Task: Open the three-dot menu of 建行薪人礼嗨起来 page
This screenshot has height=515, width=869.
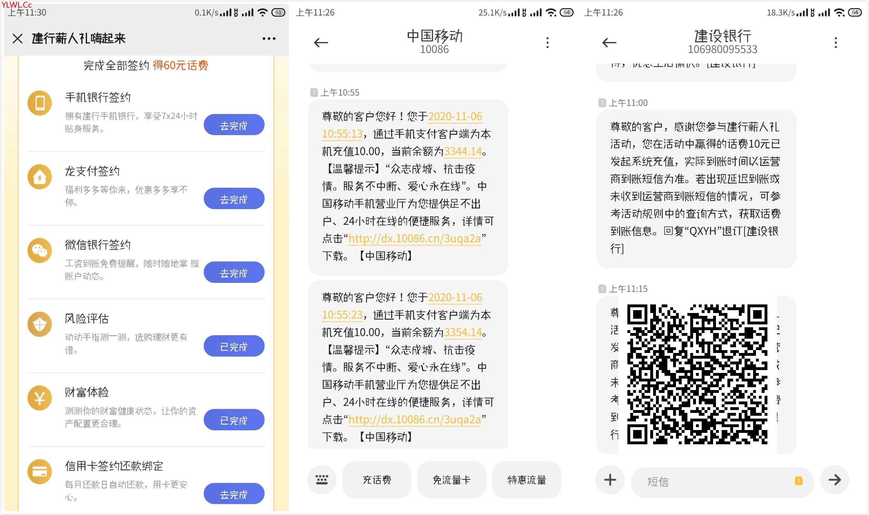Action: [269, 38]
